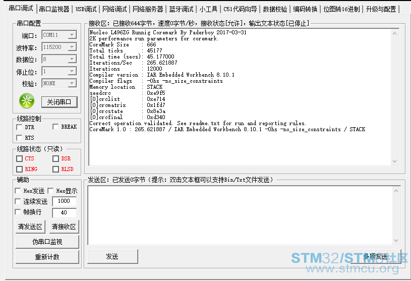
Task: Expand the 端口 COM11 dropdown
Action: tap(72, 35)
